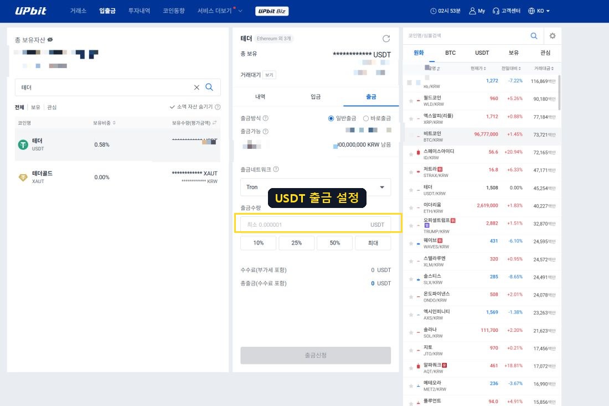Open the 투자내역 (investment history) menu
This screenshot has height=406, width=609.
[x=139, y=11]
